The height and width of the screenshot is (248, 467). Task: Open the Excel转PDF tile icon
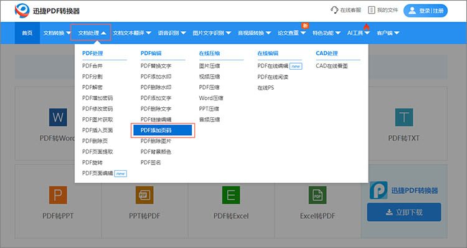tap(318, 195)
